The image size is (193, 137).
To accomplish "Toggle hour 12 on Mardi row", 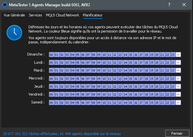I will (x=115, y=70).
